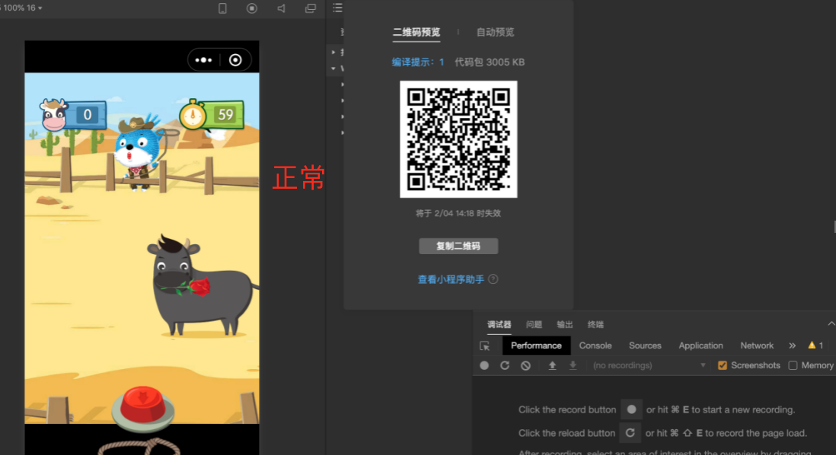Open the Console tab
The width and height of the screenshot is (836, 455).
click(x=595, y=345)
